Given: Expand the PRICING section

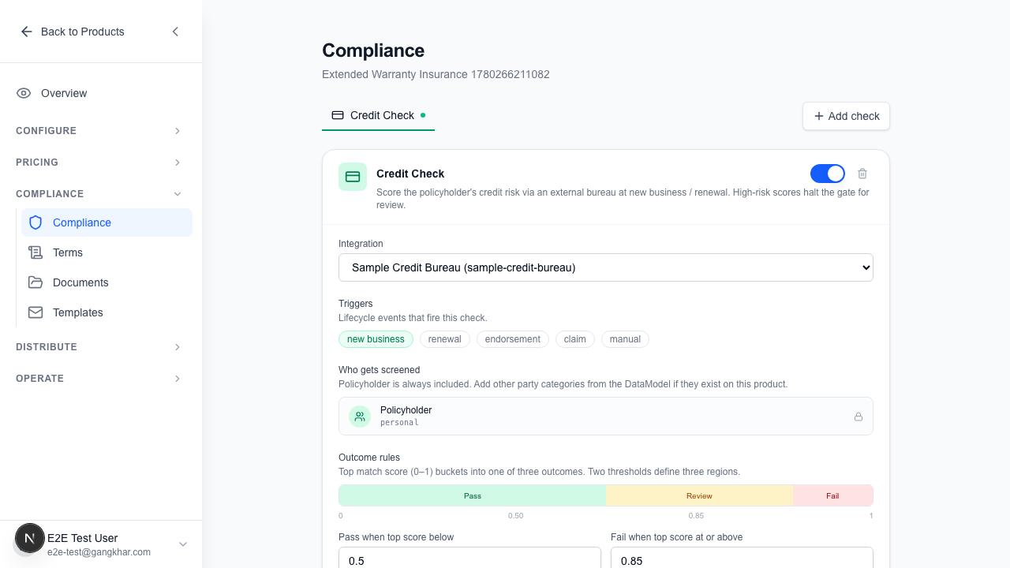Looking at the screenshot, I should [99, 163].
